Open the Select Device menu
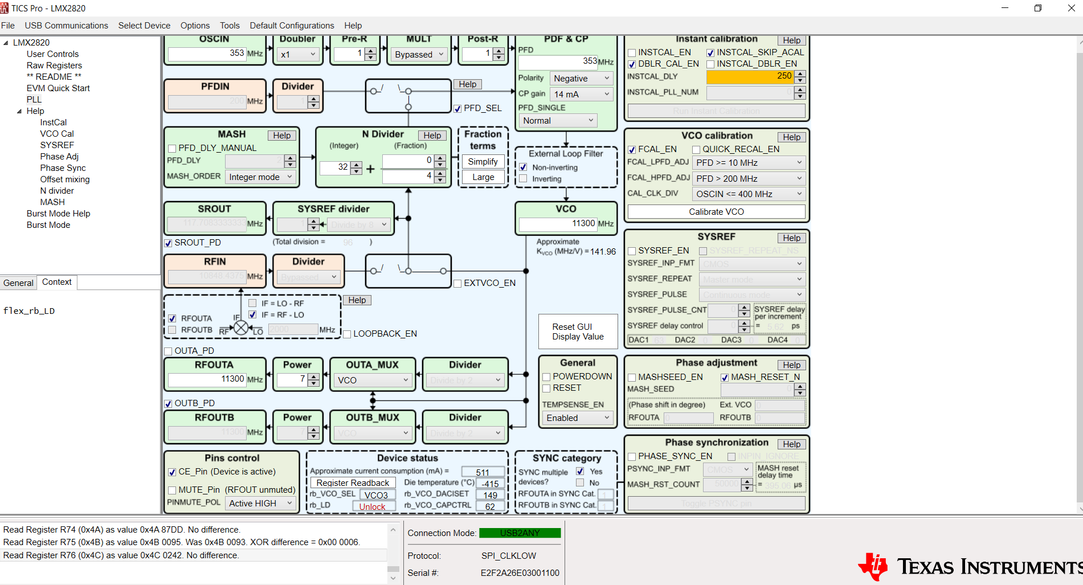The image size is (1083, 585). coord(144,26)
